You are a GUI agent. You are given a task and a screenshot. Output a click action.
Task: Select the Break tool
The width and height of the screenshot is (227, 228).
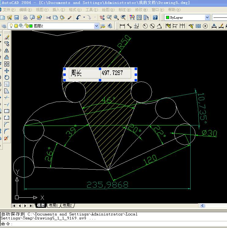pyautogui.click(x=7, y=118)
